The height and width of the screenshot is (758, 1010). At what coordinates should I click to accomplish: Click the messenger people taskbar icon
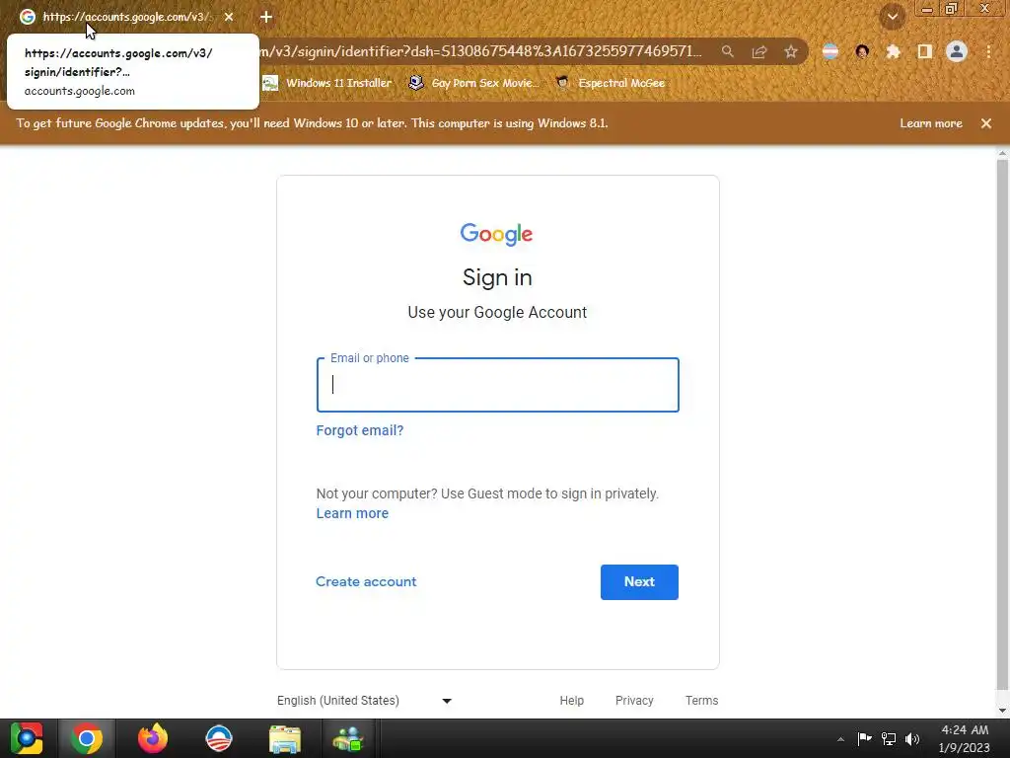point(348,738)
